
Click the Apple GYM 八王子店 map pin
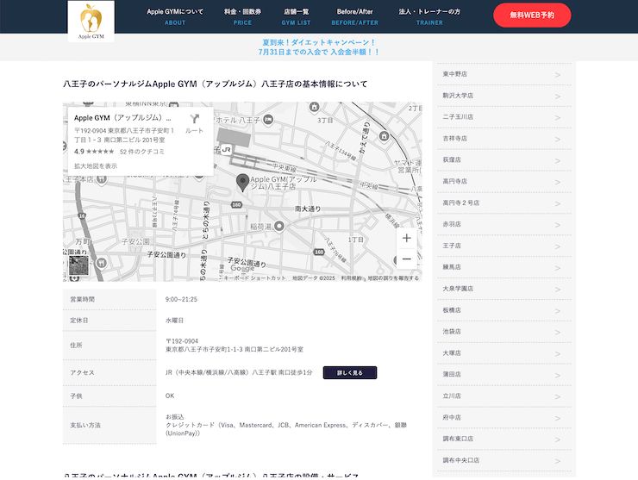click(242, 182)
